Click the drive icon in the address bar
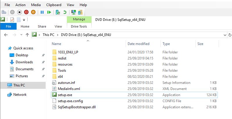 pyautogui.click(x=34, y=35)
